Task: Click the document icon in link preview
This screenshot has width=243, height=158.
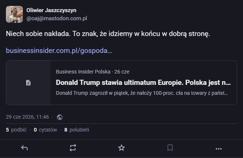Action: pyautogui.click(x=28, y=83)
